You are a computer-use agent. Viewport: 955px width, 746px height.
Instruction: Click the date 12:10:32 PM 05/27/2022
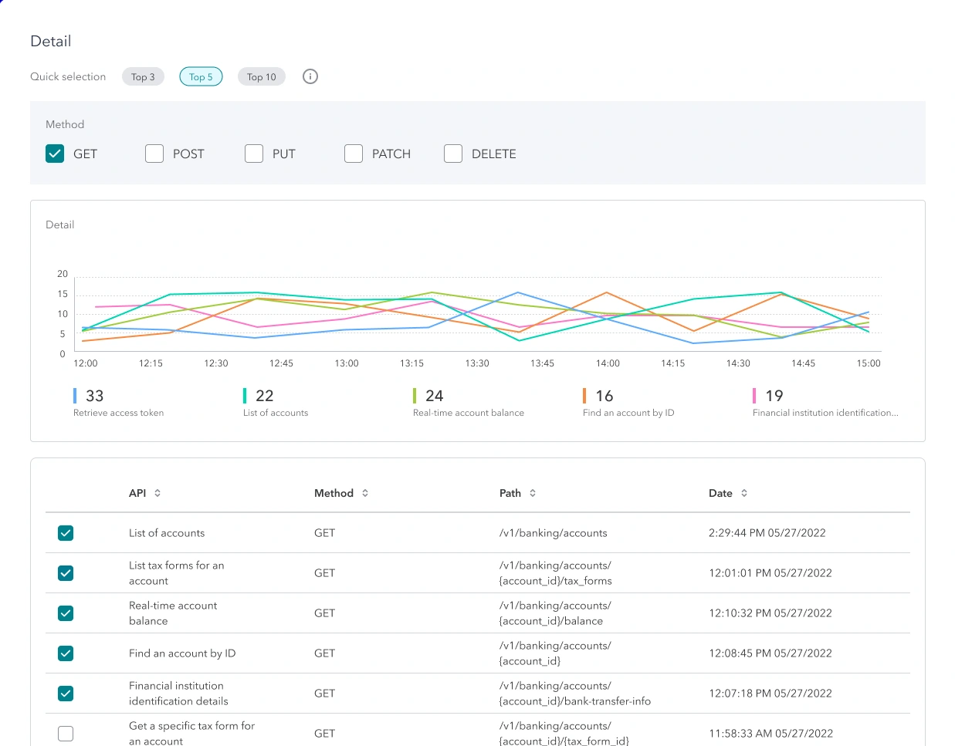pyautogui.click(x=770, y=613)
